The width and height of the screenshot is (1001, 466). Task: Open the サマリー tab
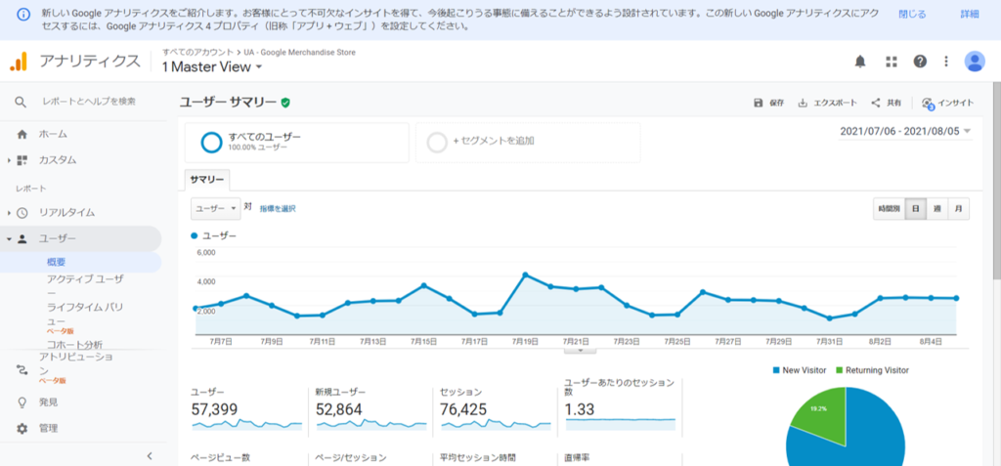point(207,180)
